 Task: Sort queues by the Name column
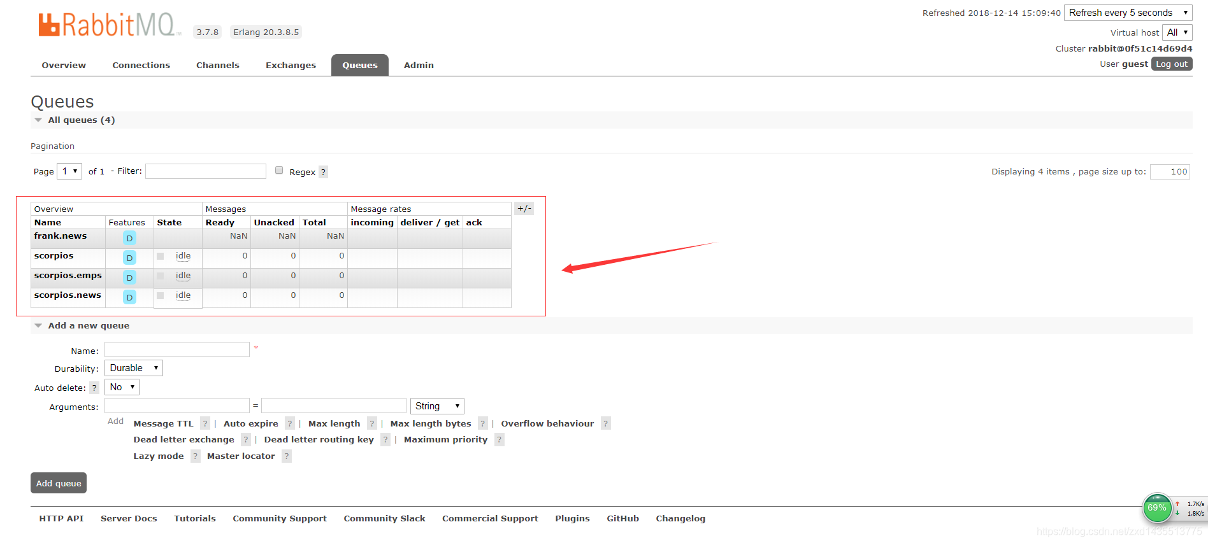coord(48,222)
